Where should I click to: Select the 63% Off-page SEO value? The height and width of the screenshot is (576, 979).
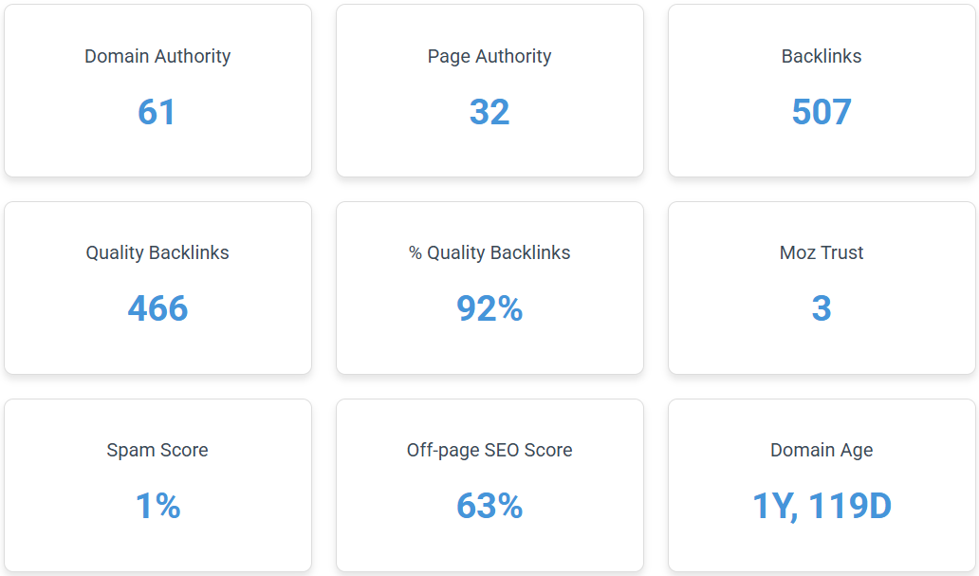(x=489, y=506)
